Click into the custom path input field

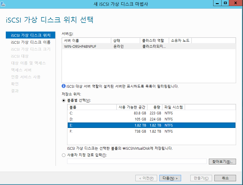[137, 162]
